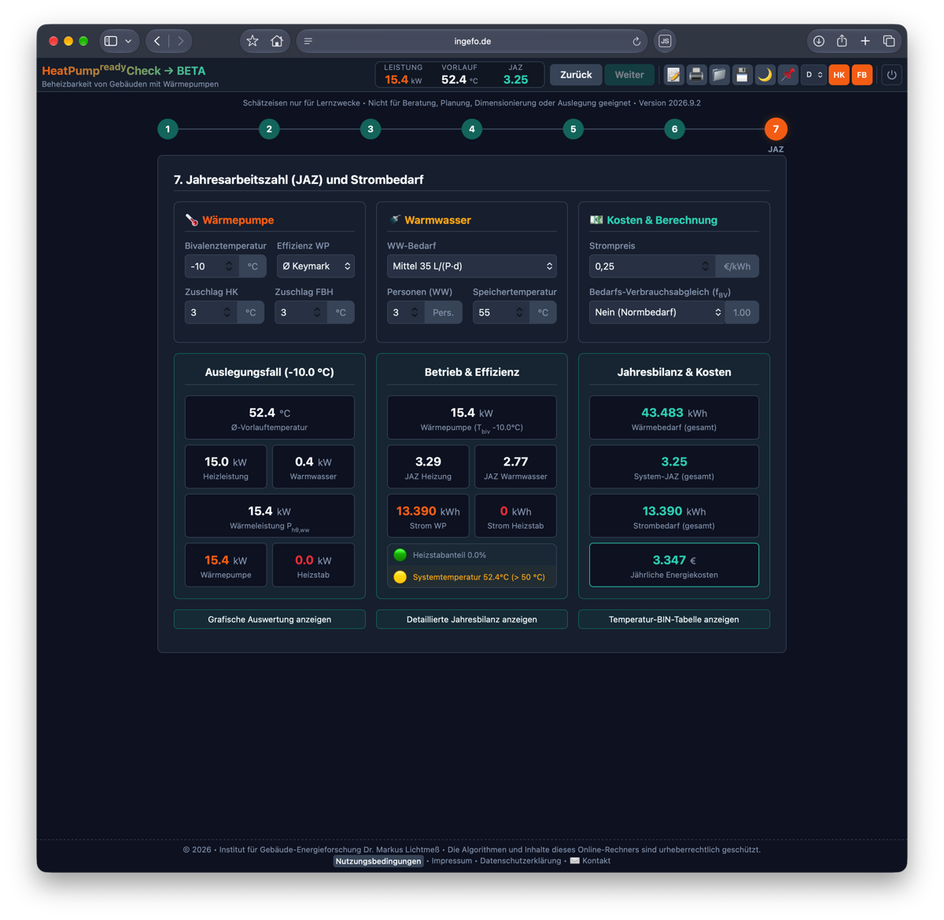Toggle dark mode moon icon
The height and width of the screenshot is (920, 944).
tap(765, 75)
